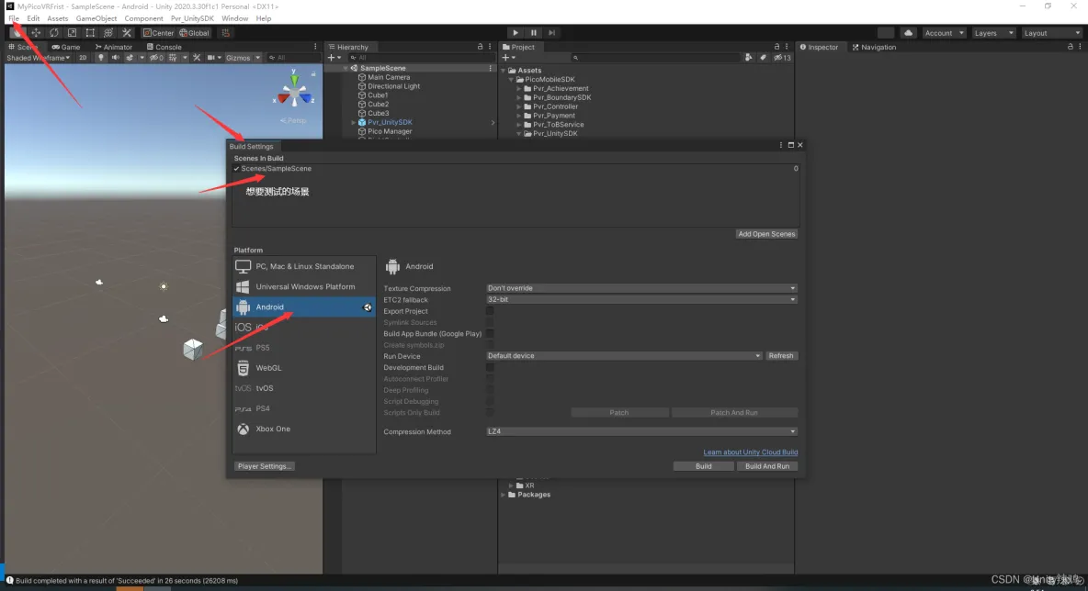Screen dimensions: 1088x591
Task: Select PC, Mac & Linux Standalone platform
Action: (x=304, y=266)
